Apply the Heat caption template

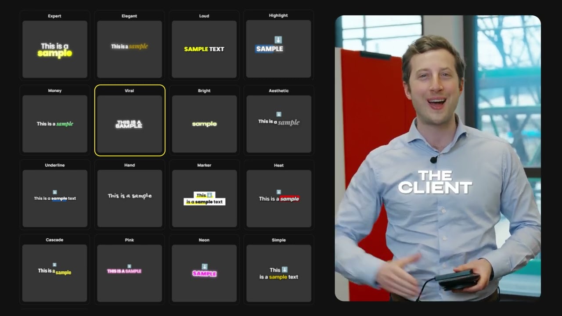click(279, 194)
